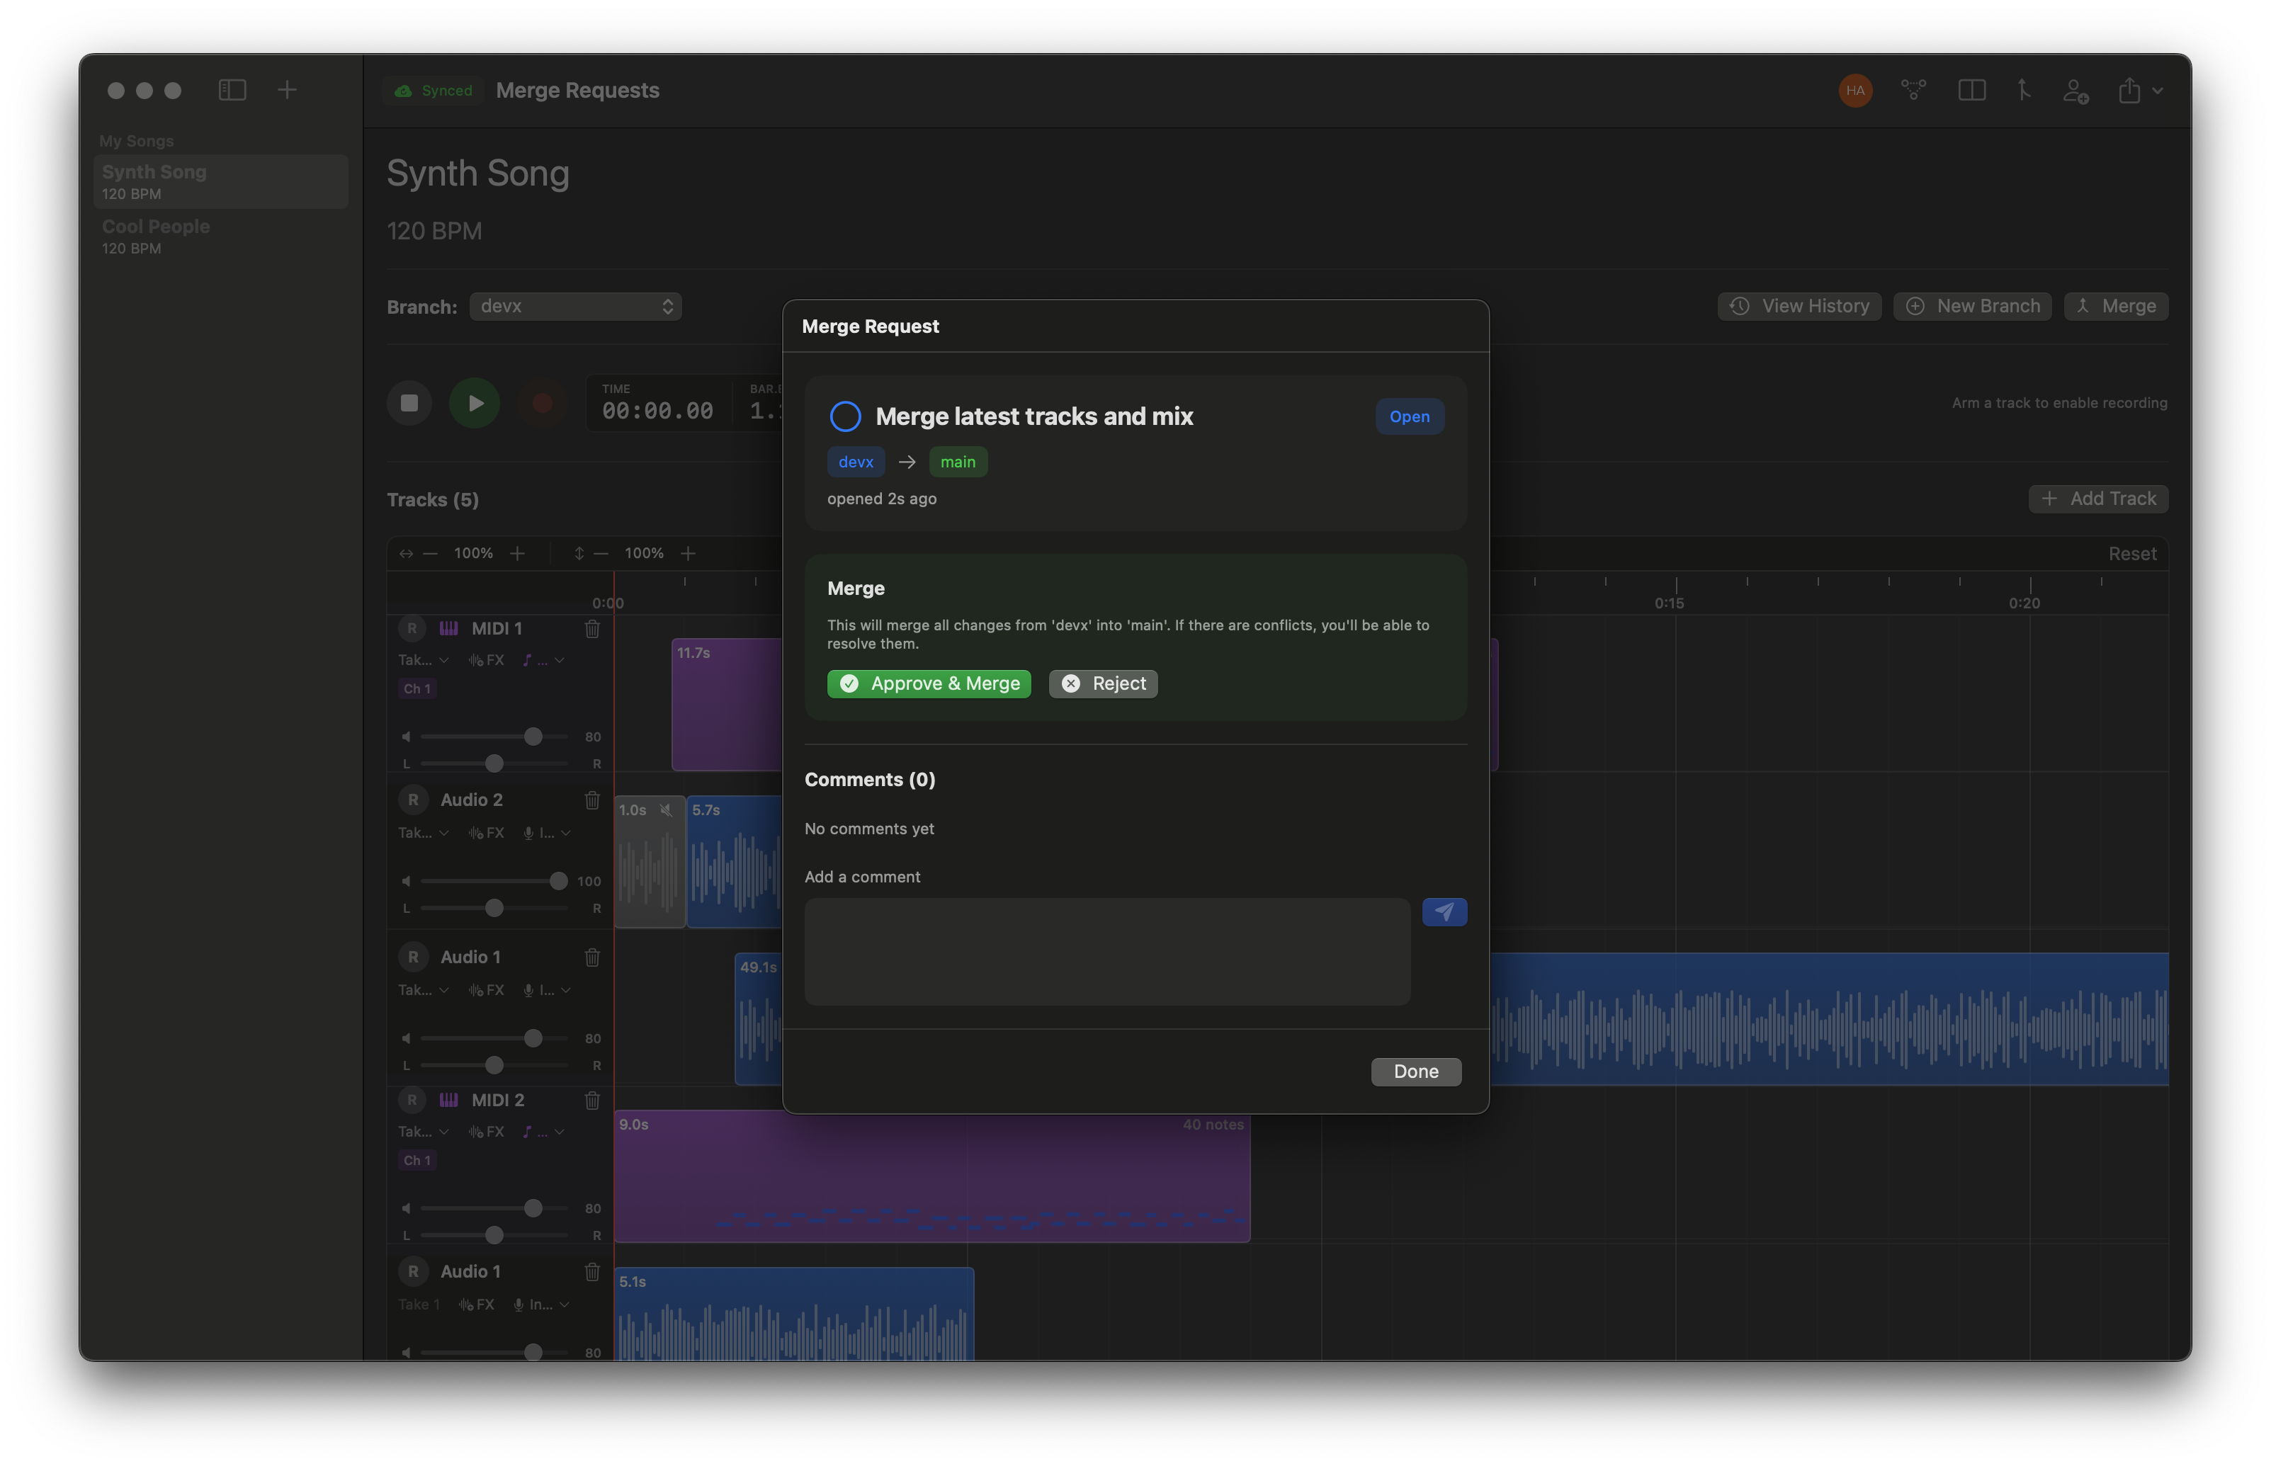The image size is (2271, 1466).
Task: Arm the MIDI 2 track for recording
Action: coord(412,1099)
